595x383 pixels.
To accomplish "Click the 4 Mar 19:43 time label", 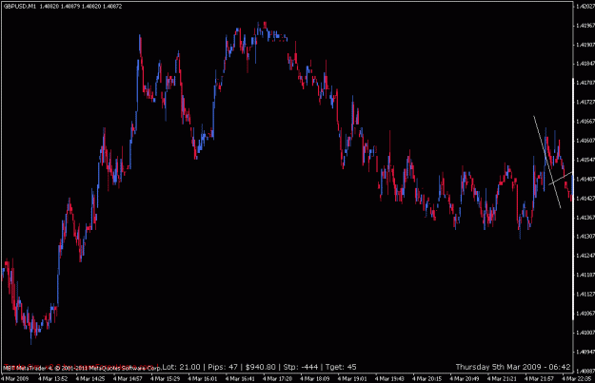I will (389, 378).
